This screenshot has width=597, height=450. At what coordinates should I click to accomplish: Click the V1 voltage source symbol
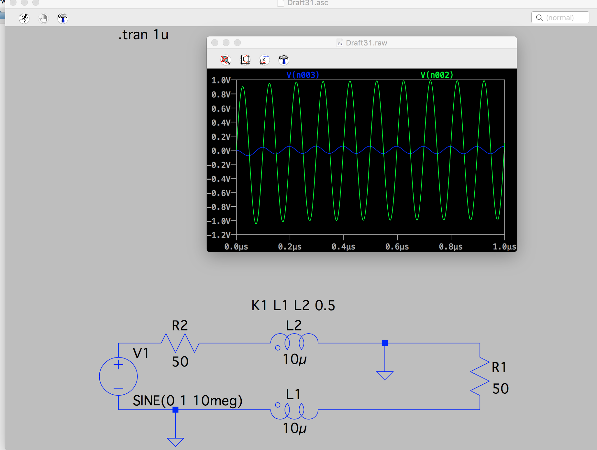pos(118,376)
